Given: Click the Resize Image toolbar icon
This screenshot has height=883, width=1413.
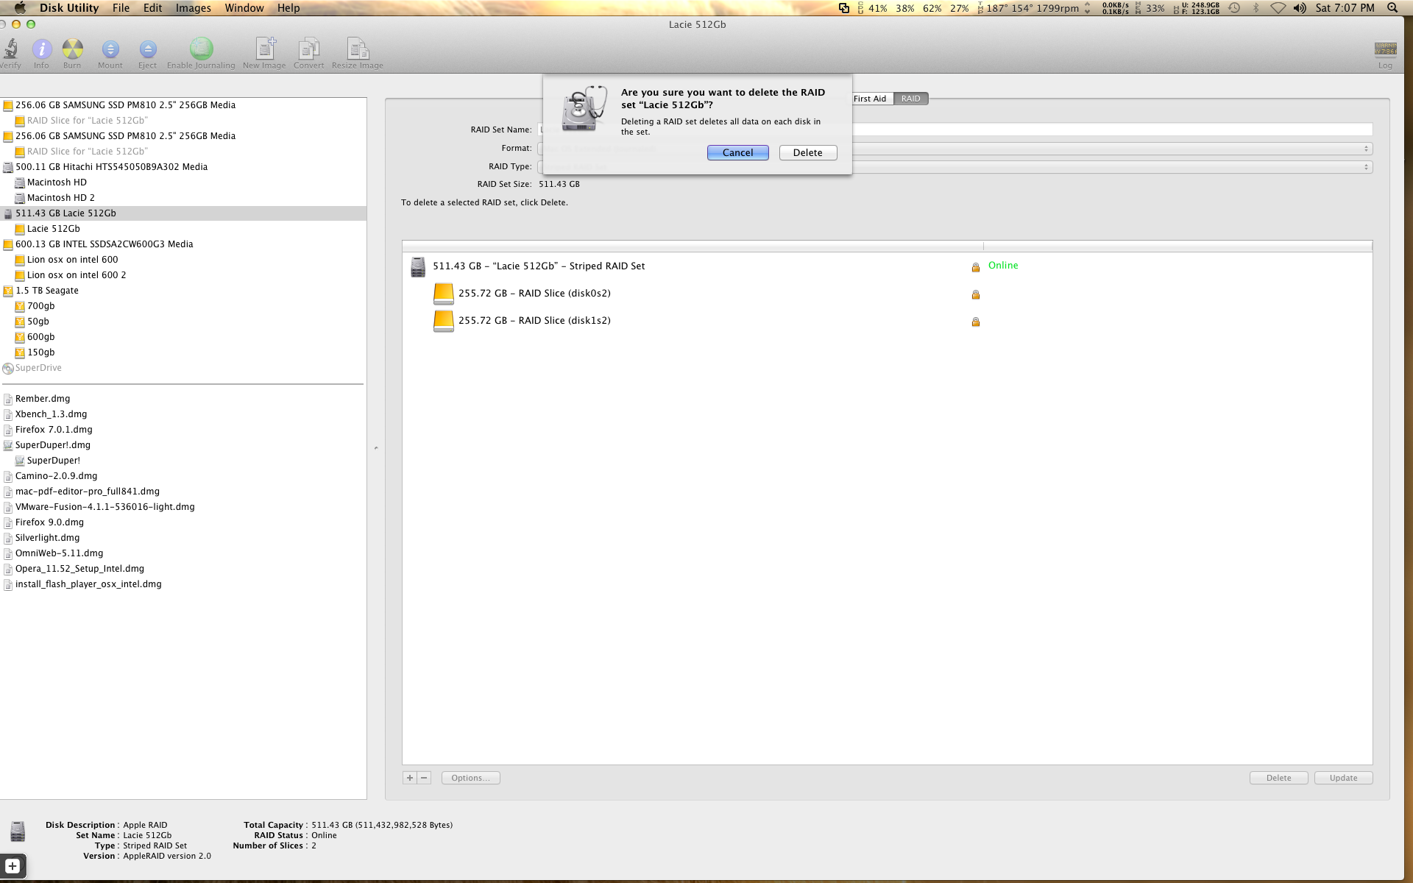Looking at the screenshot, I should tap(358, 49).
